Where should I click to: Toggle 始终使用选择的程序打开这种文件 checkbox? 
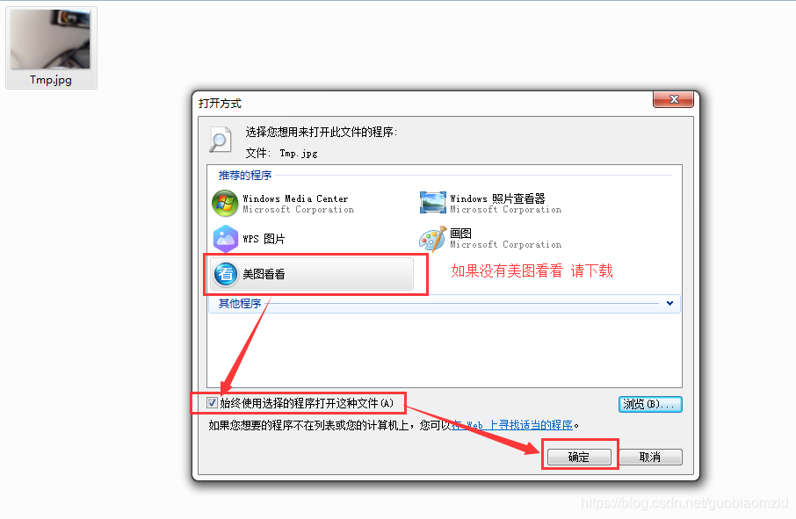point(212,403)
